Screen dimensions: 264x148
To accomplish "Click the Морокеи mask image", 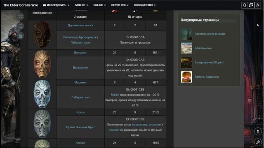I will point(42,94).
